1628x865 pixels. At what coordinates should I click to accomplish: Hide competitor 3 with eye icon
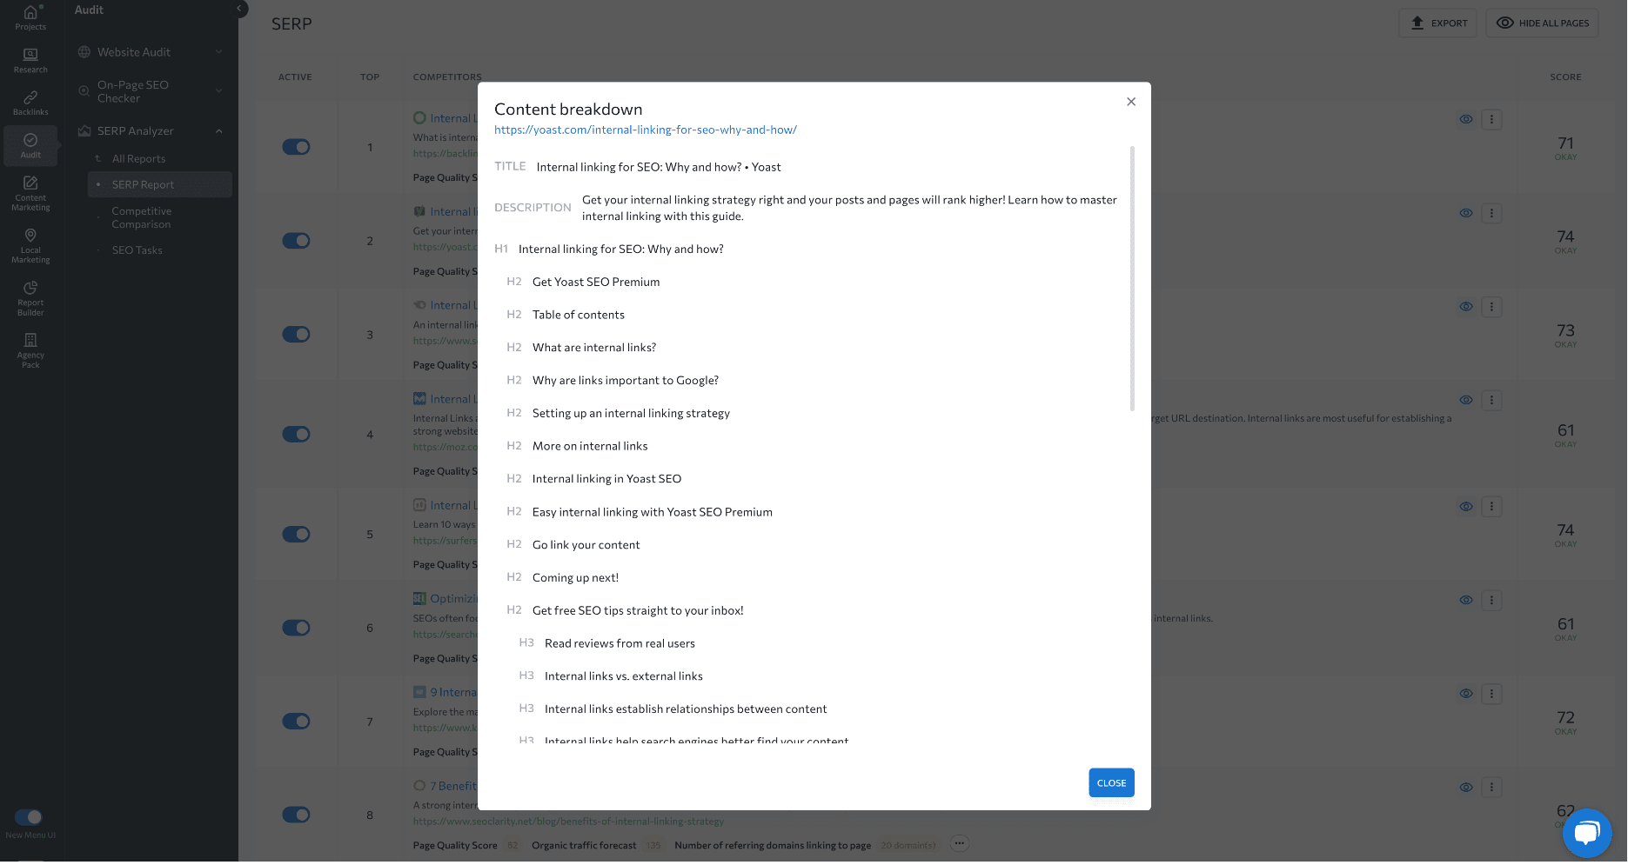click(x=1466, y=307)
